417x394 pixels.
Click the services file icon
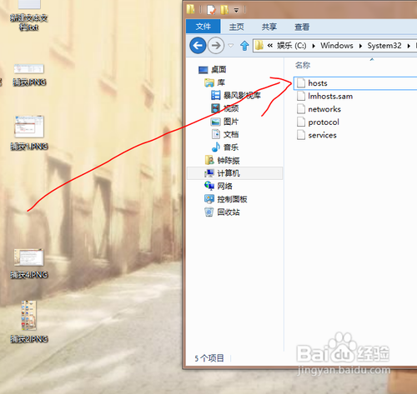(x=301, y=135)
